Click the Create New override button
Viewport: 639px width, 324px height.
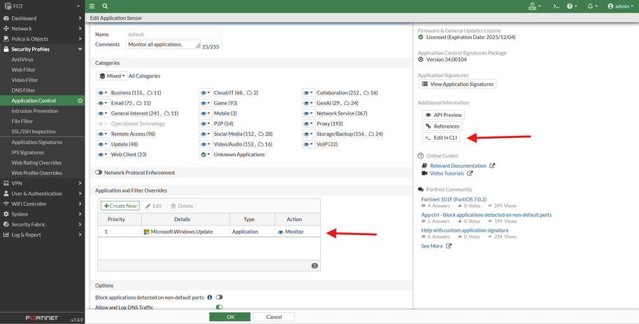tap(120, 206)
